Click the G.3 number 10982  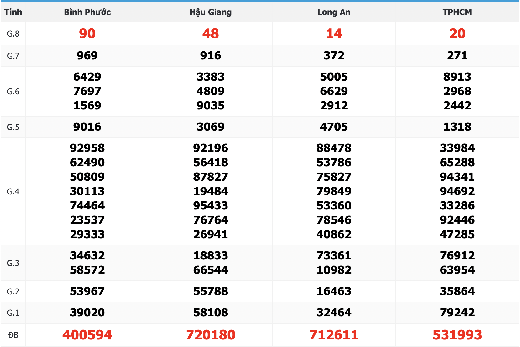tap(334, 270)
